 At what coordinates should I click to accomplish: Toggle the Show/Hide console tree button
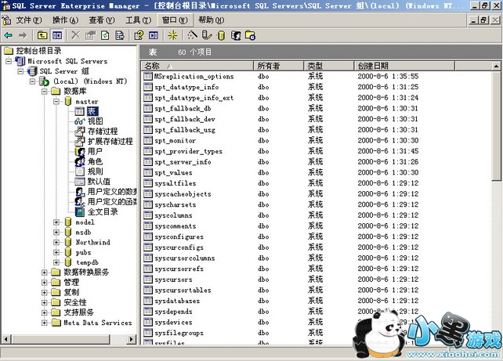56,35
